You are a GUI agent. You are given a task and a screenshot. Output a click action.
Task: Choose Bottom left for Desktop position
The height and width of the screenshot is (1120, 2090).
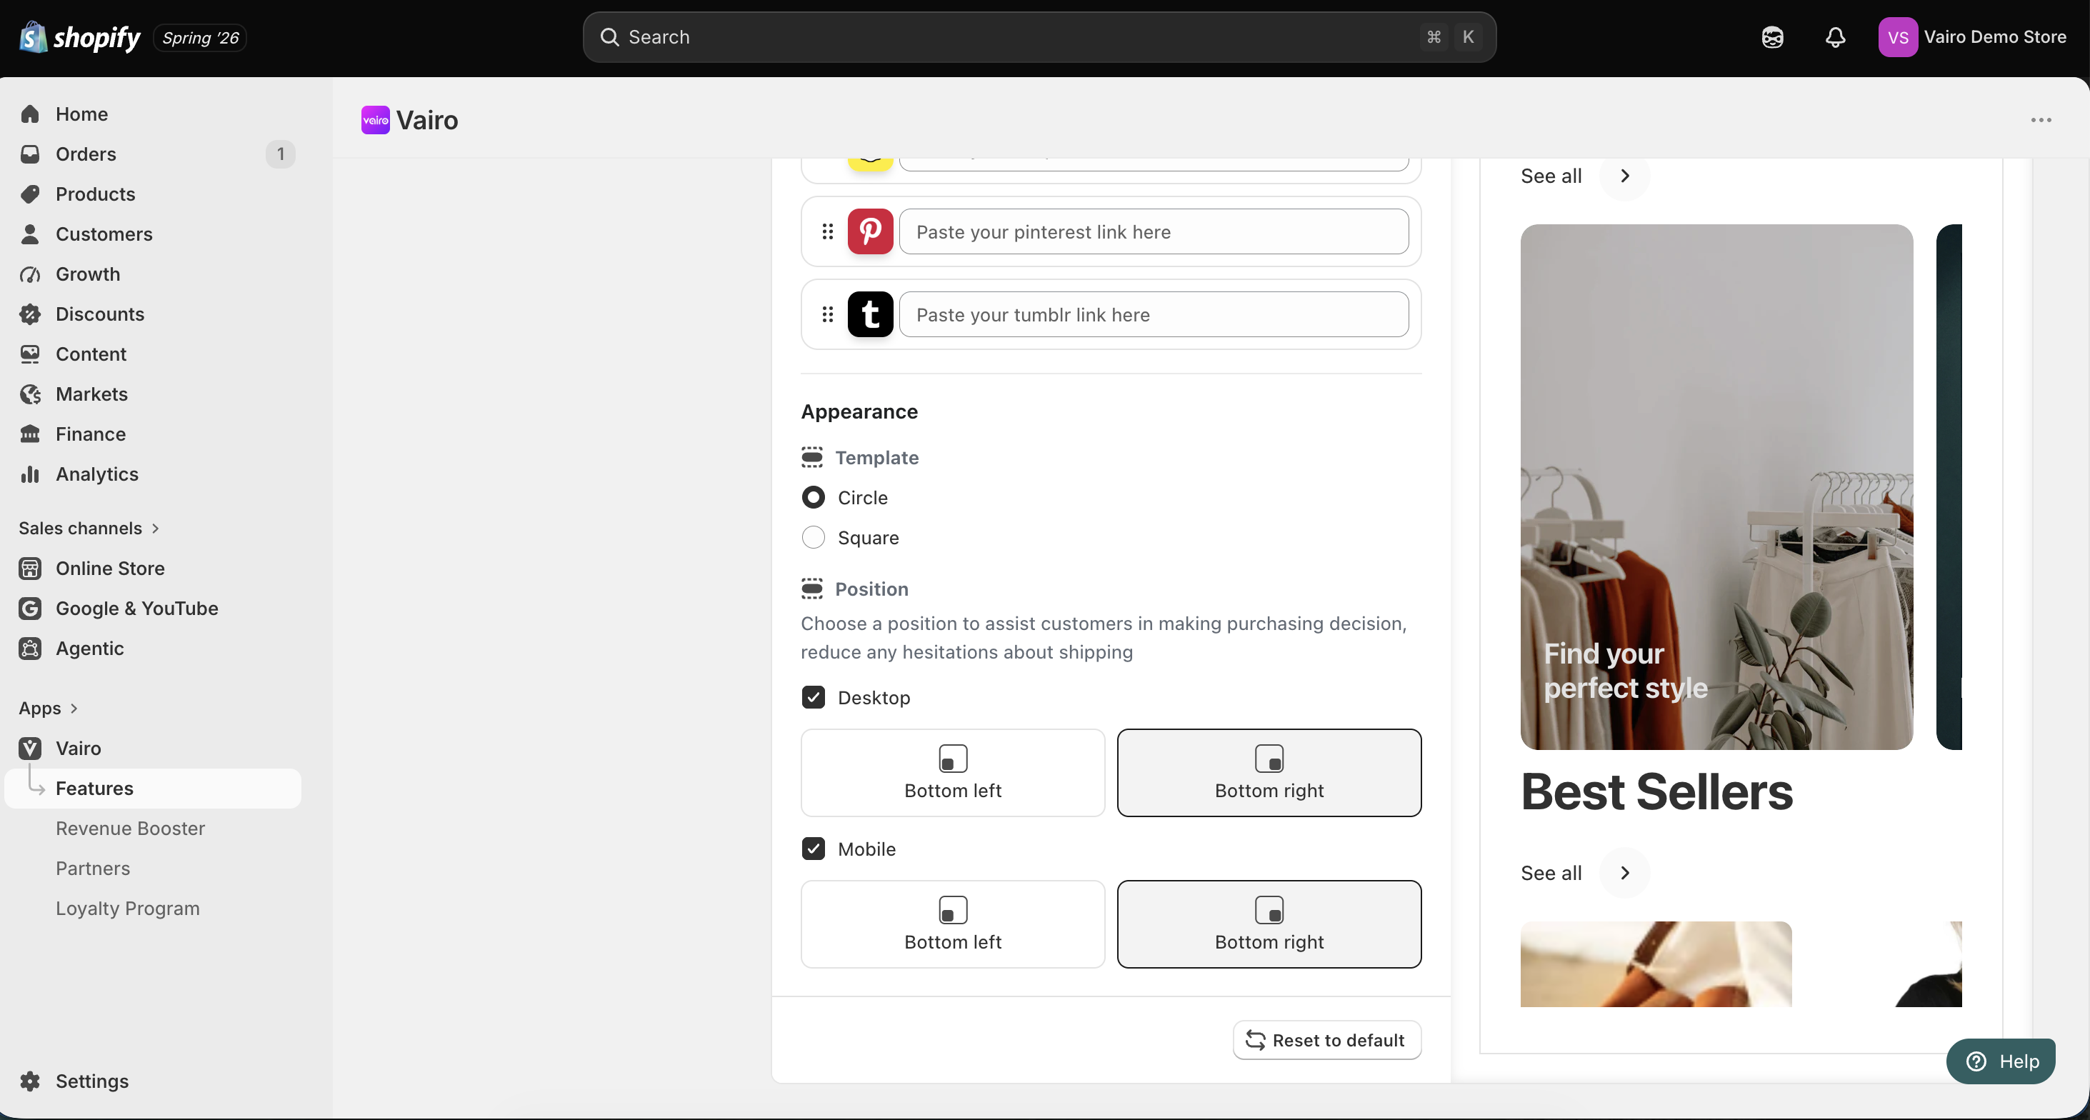point(953,773)
